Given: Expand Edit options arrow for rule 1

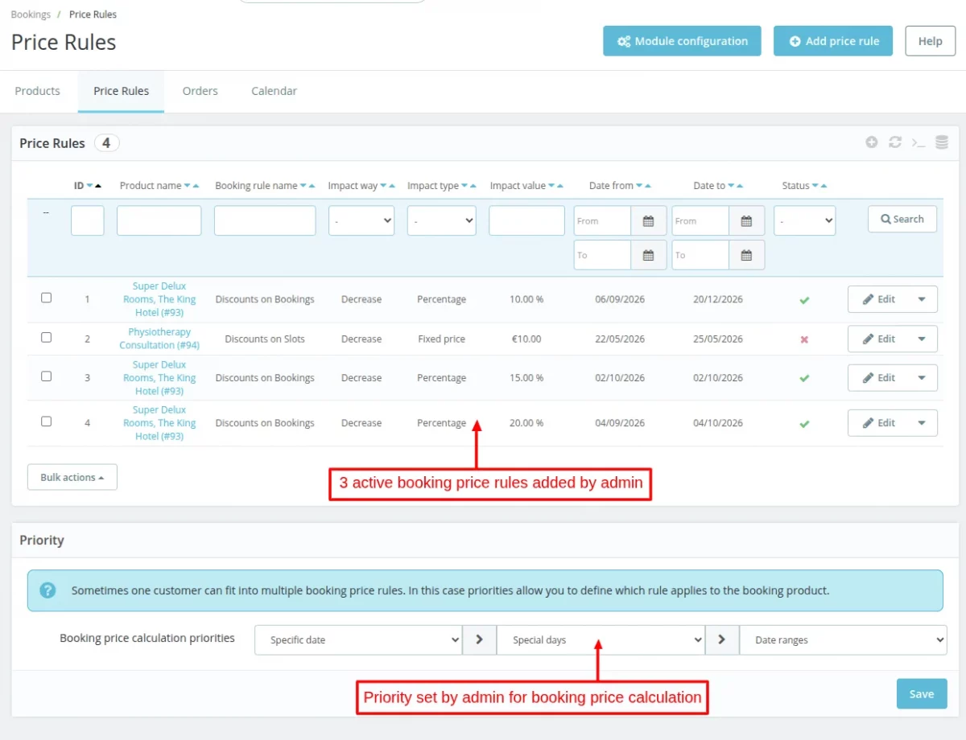Looking at the screenshot, I should click(x=922, y=299).
